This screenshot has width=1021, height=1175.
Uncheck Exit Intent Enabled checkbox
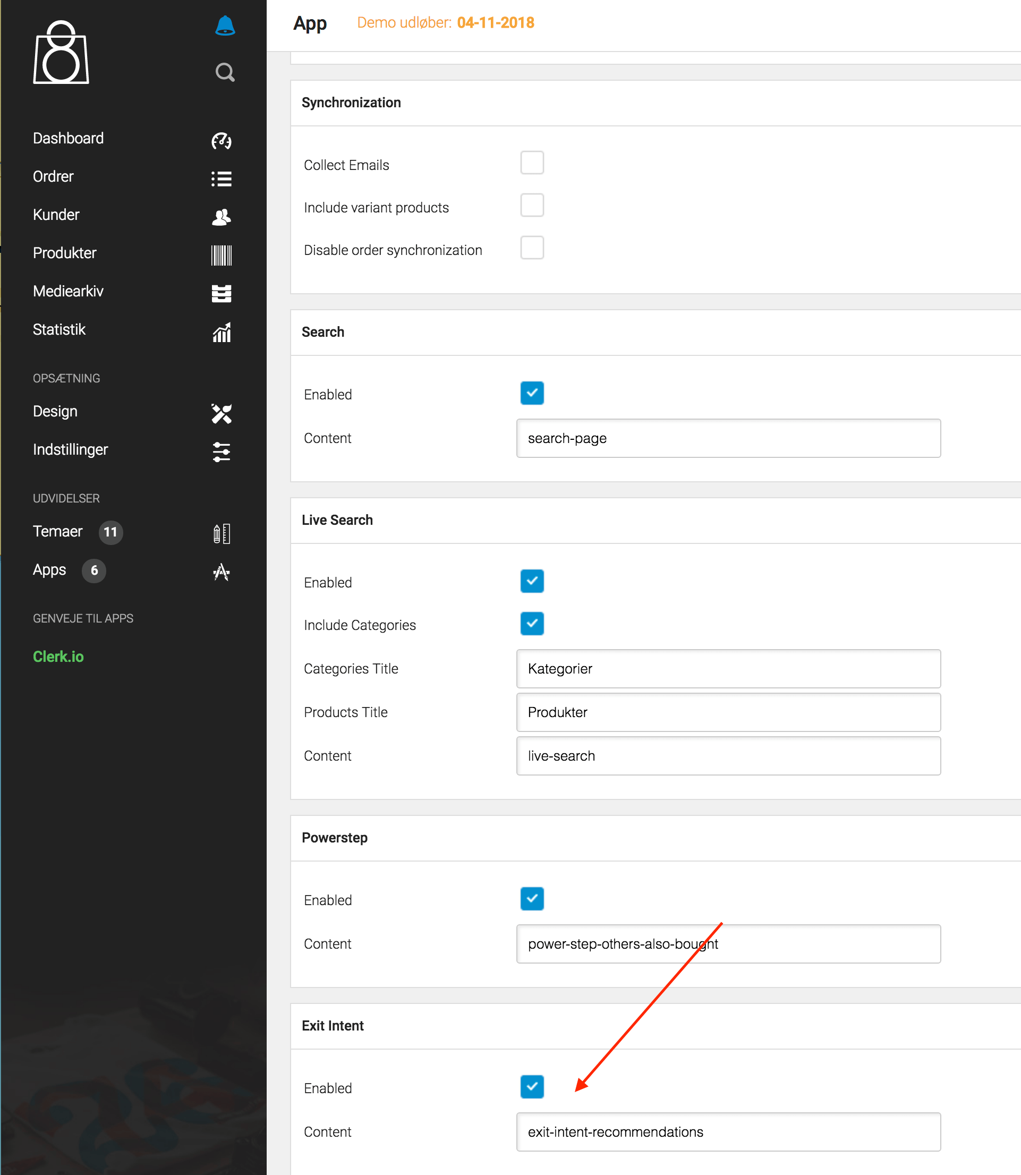tap(532, 1086)
